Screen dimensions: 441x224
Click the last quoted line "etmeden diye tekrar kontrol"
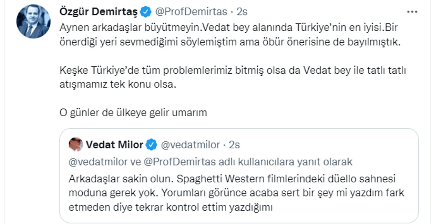point(171,207)
